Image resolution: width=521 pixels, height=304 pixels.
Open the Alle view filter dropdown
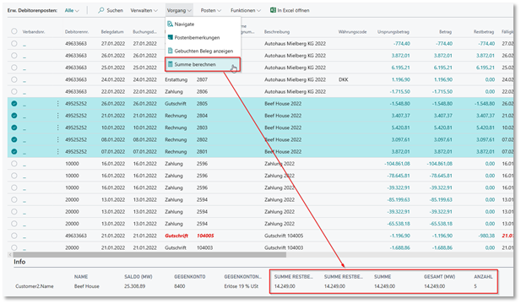point(72,10)
